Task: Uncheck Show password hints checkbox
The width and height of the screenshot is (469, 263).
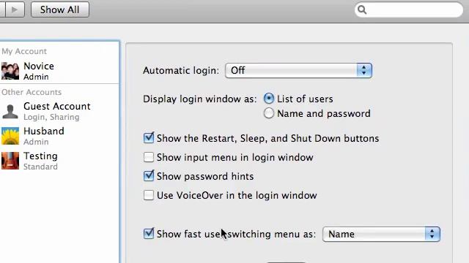Action: pyautogui.click(x=149, y=175)
